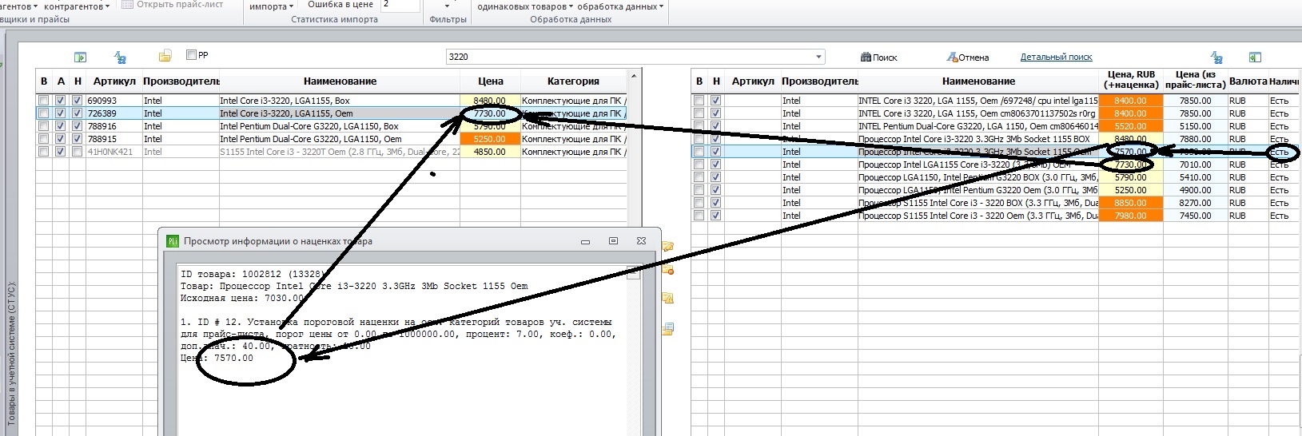Click the blue document folder icon beside the popup
This screenshot has width=1302, height=436.
[667, 328]
